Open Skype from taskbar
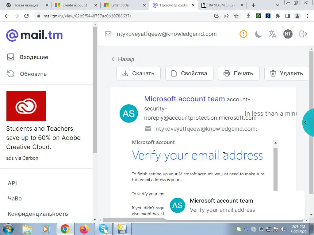The height and width of the screenshot is (235, 314). [104, 229]
